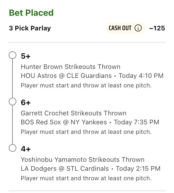Select the Yoshinobu Yamamoto leg status circle
The width and height of the screenshot is (174, 193).
13,148
